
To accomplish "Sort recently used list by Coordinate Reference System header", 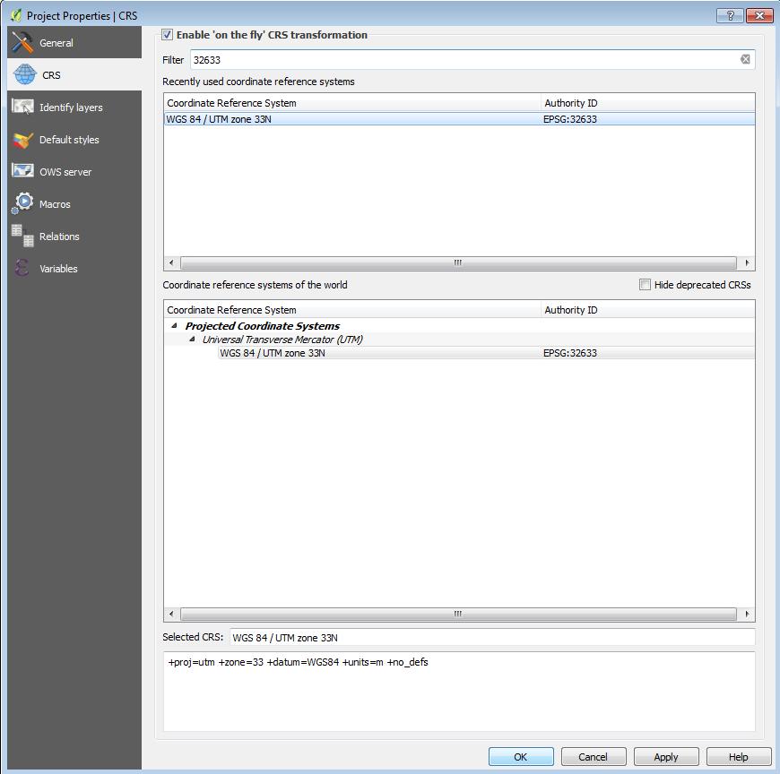I will point(352,103).
